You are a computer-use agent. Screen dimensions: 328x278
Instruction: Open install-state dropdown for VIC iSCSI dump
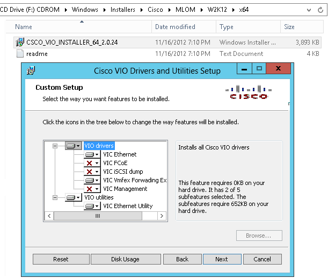92,172
